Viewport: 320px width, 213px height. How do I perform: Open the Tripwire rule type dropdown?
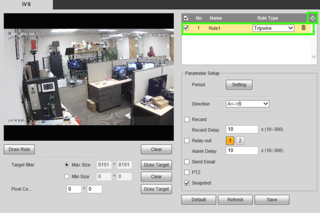pyautogui.click(x=273, y=28)
